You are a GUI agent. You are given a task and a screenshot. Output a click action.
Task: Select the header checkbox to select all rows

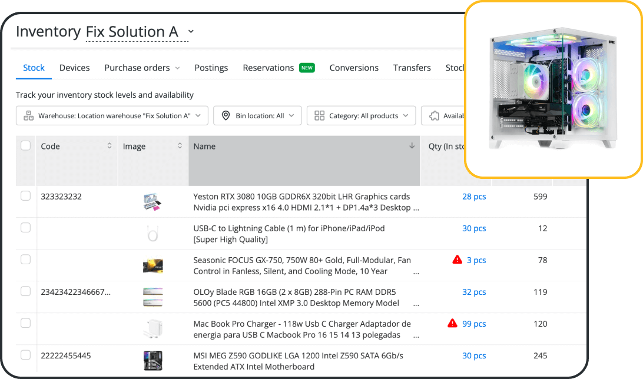25,145
